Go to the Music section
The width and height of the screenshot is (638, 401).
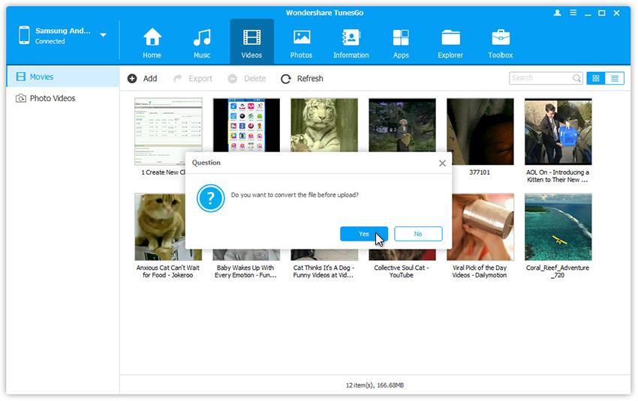(202, 43)
